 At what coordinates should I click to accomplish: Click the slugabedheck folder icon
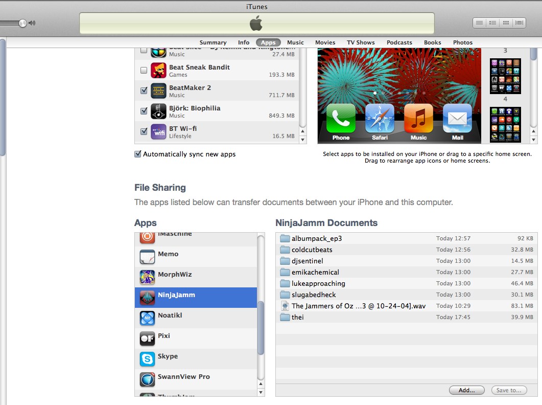285,295
